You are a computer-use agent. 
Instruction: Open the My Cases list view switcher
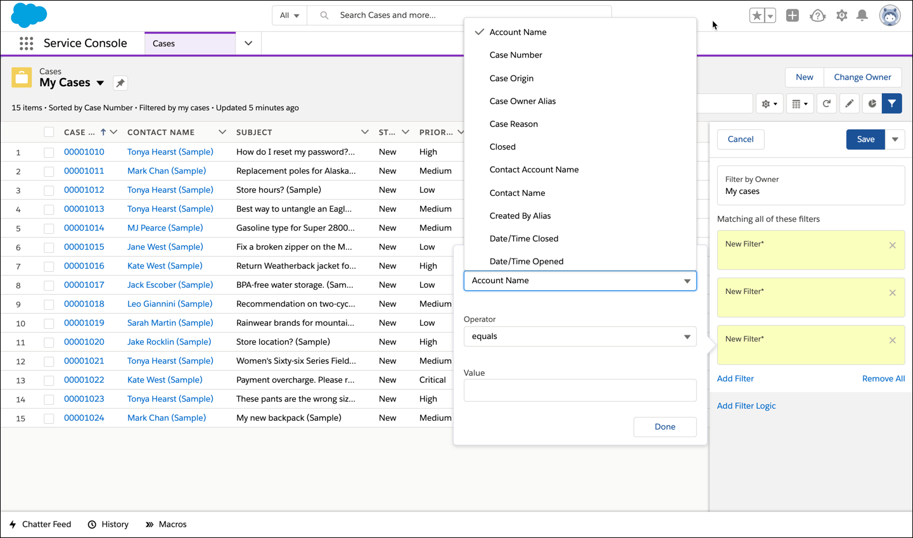pos(100,83)
